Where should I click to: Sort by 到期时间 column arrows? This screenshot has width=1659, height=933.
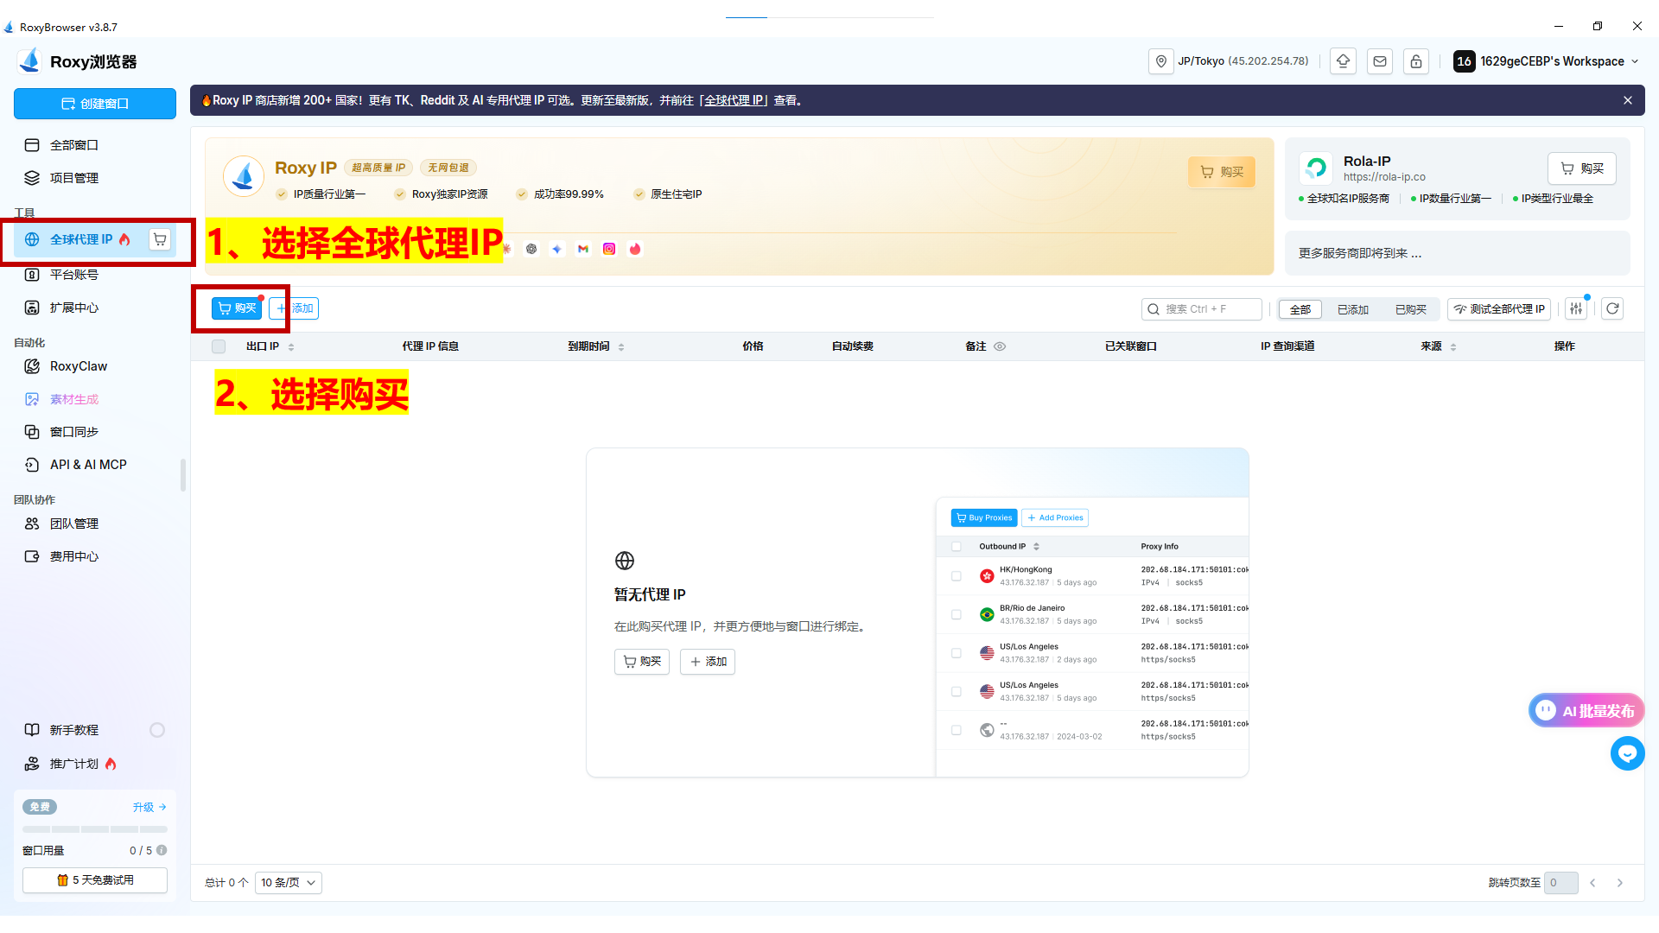[x=621, y=346]
